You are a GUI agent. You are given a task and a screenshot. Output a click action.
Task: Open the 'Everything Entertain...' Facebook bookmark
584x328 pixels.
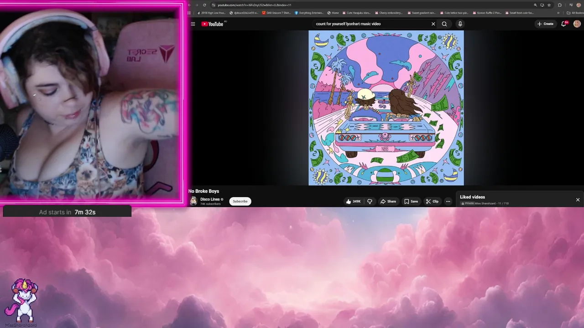pyautogui.click(x=309, y=13)
